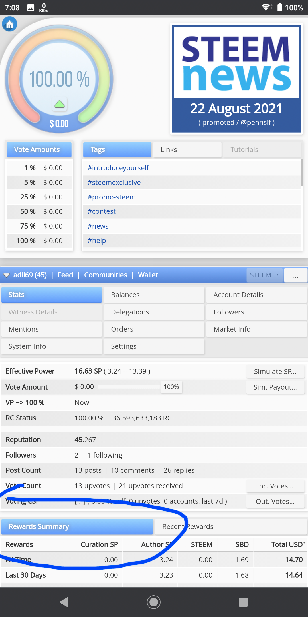Adjust the vote amount slider handle at 100%
This screenshot has height=617, width=308.
coord(171,387)
